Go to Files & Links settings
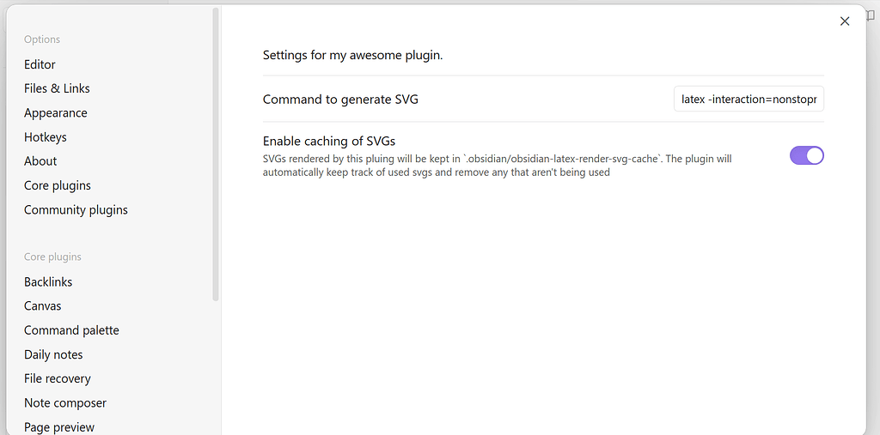This screenshot has width=880, height=435. [57, 88]
